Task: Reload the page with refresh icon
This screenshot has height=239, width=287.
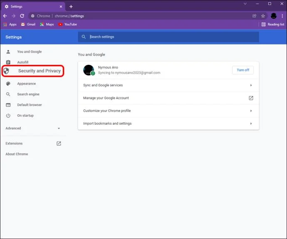Action: [22, 16]
